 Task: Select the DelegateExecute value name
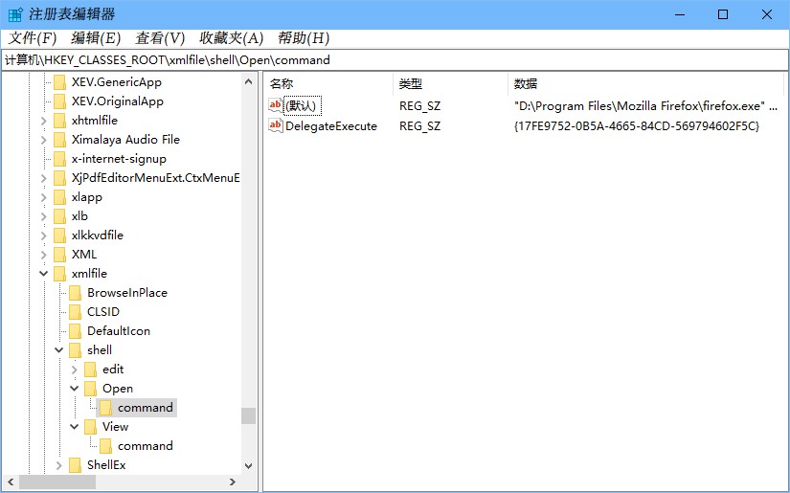[331, 126]
